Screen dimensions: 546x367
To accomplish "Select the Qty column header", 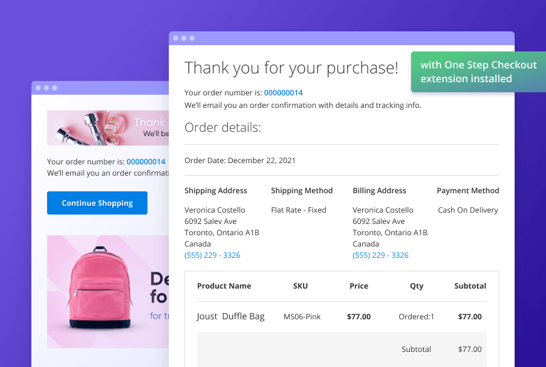I will tap(416, 285).
